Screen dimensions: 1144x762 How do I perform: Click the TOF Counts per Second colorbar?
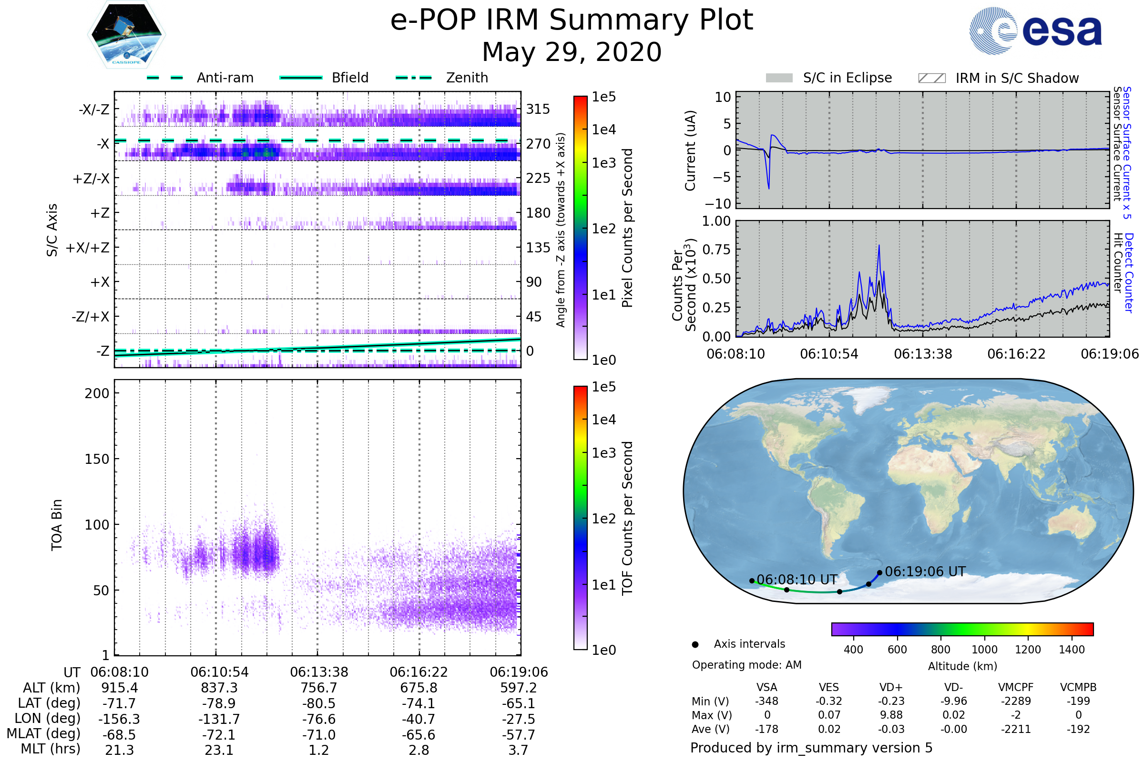click(580, 518)
